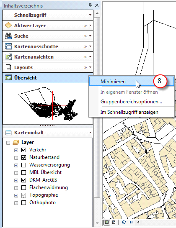
Task: Collapse the Layer root node
Action: [x=8, y=143]
